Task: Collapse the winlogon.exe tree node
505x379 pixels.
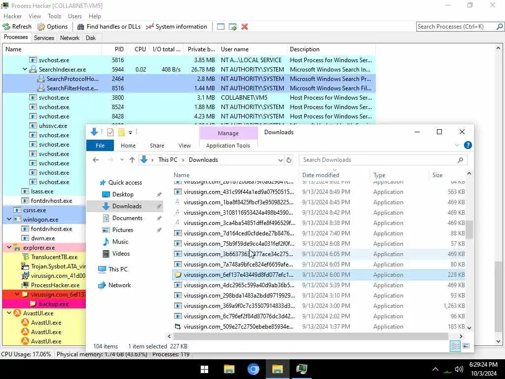Action: point(9,219)
